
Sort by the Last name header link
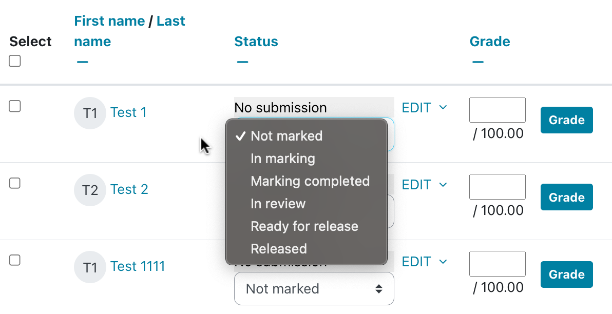pyautogui.click(x=171, y=21)
